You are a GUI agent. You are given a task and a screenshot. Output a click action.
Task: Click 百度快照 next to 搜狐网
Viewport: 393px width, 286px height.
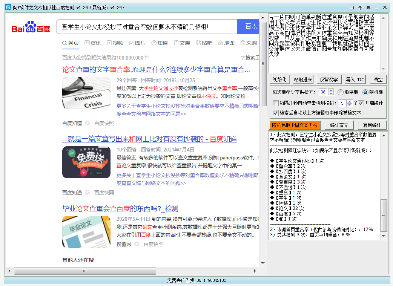click(x=154, y=244)
